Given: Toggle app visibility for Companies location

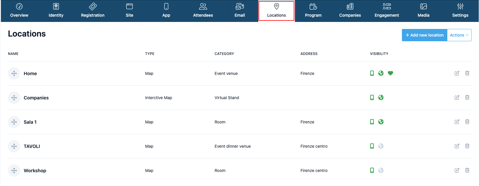Looking at the screenshot, I should point(372,97).
